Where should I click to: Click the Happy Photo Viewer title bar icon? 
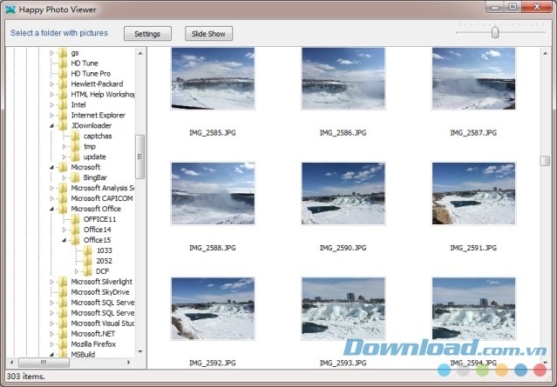pyautogui.click(x=9, y=8)
